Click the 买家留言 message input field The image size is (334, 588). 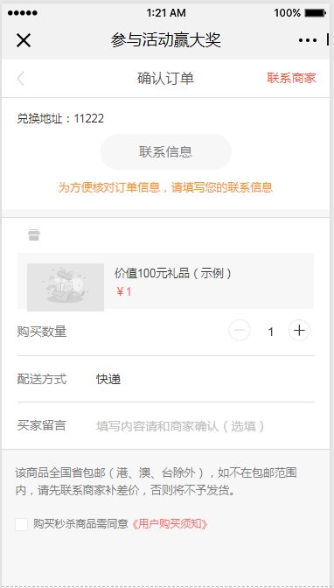click(205, 426)
